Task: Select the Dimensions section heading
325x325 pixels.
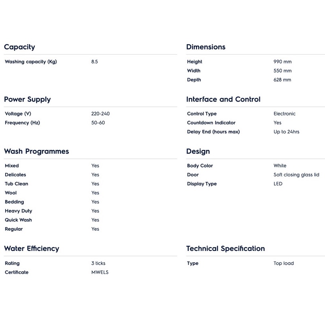Action: pos(206,47)
